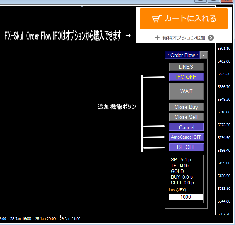This screenshot has height=225, width=235.
Task: Click the plus icon beside 有料オプション追加
Action: (x=157, y=37)
